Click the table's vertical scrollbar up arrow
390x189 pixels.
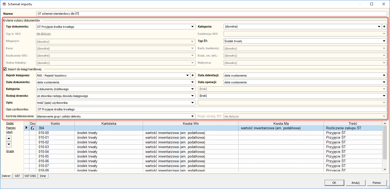pyautogui.click(x=385, y=123)
